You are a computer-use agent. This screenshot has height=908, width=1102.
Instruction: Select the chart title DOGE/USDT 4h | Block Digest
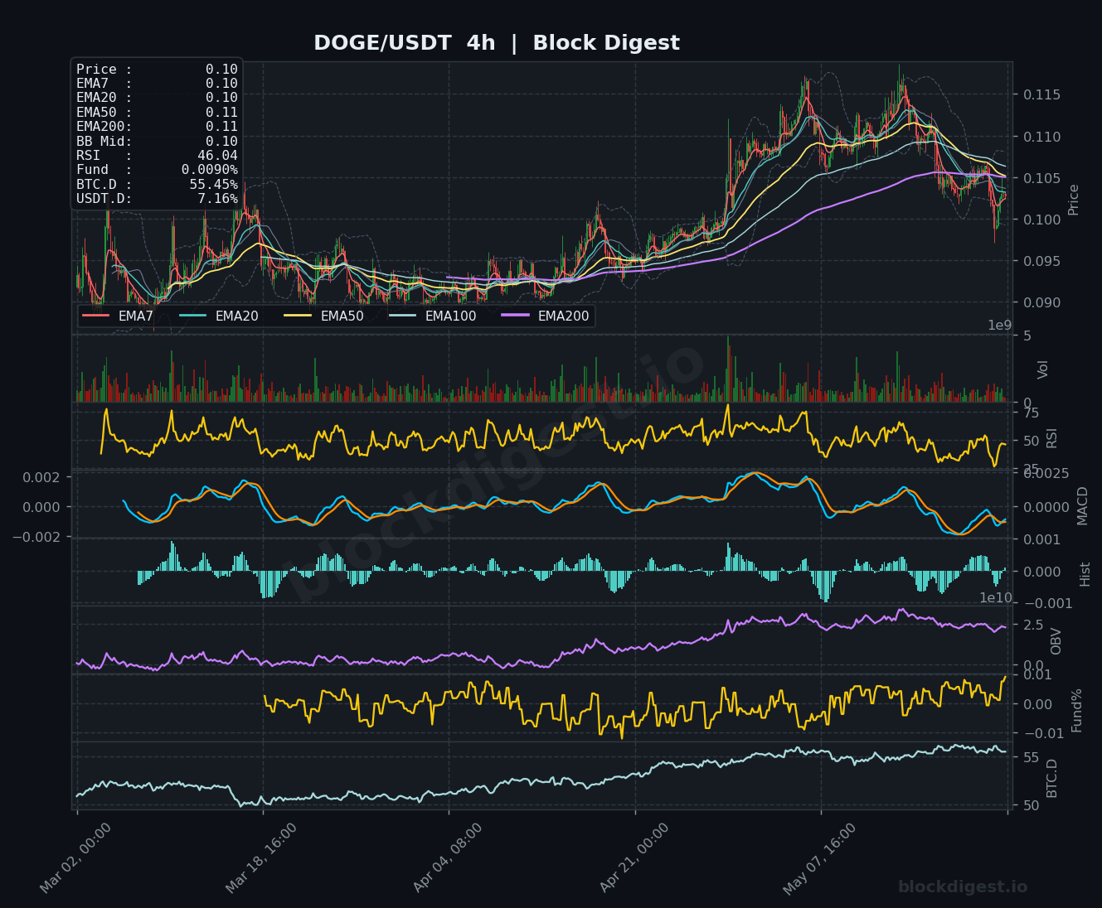497,43
